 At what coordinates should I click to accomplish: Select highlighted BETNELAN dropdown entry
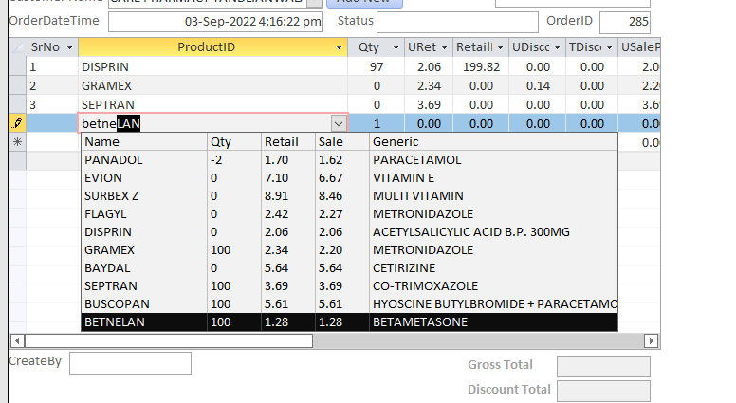click(349, 322)
